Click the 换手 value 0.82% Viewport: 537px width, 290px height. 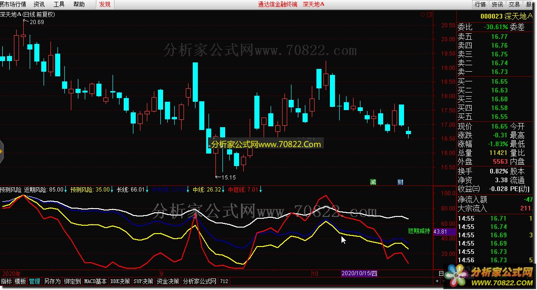(499, 171)
